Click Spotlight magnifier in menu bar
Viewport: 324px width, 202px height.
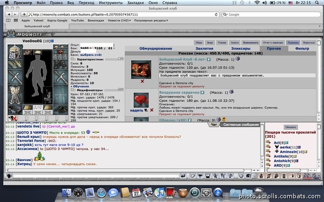pos(317,3)
